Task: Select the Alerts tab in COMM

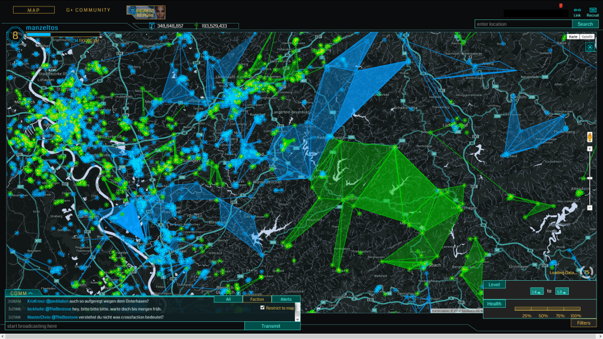Action: [x=286, y=300]
